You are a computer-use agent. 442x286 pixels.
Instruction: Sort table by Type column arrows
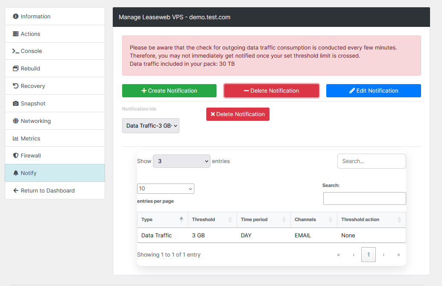pos(181,219)
